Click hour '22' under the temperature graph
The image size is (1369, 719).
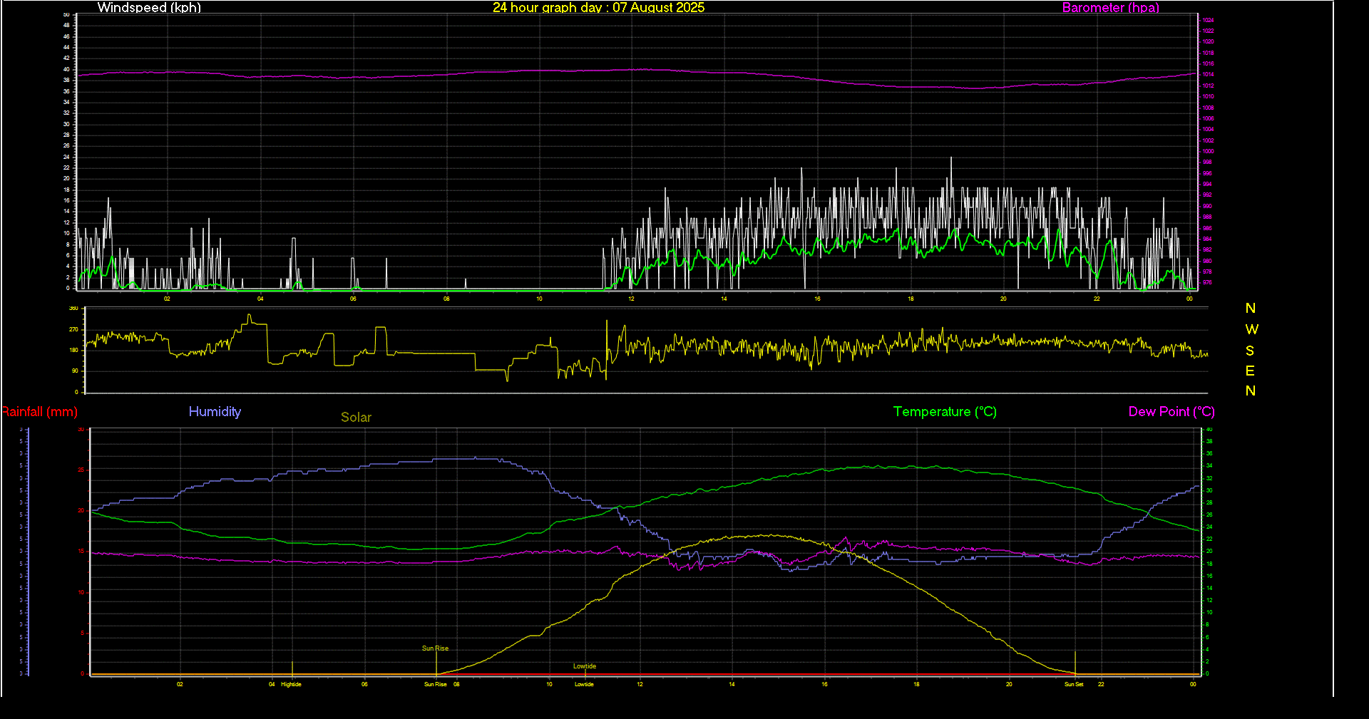(1101, 684)
